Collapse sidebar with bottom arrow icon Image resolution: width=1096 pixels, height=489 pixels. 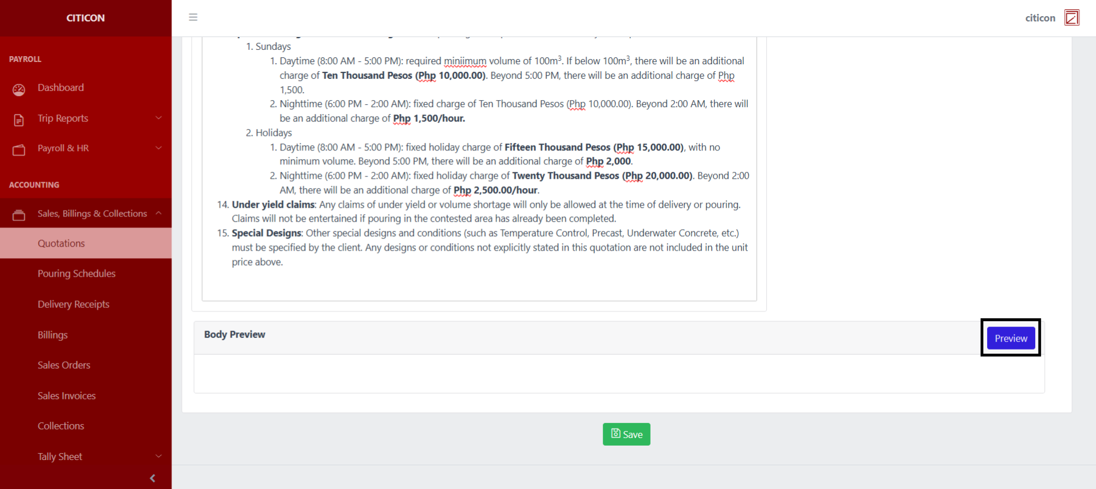(152, 478)
